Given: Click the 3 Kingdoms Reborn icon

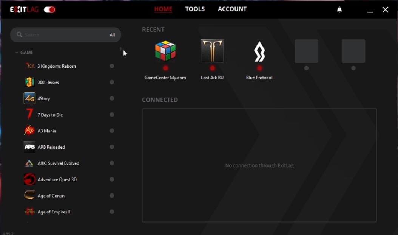Looking at the screenshot, I should pos(30,66).
